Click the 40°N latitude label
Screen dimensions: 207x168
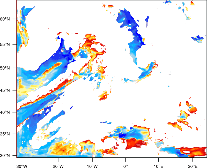(x=5, y=112)
